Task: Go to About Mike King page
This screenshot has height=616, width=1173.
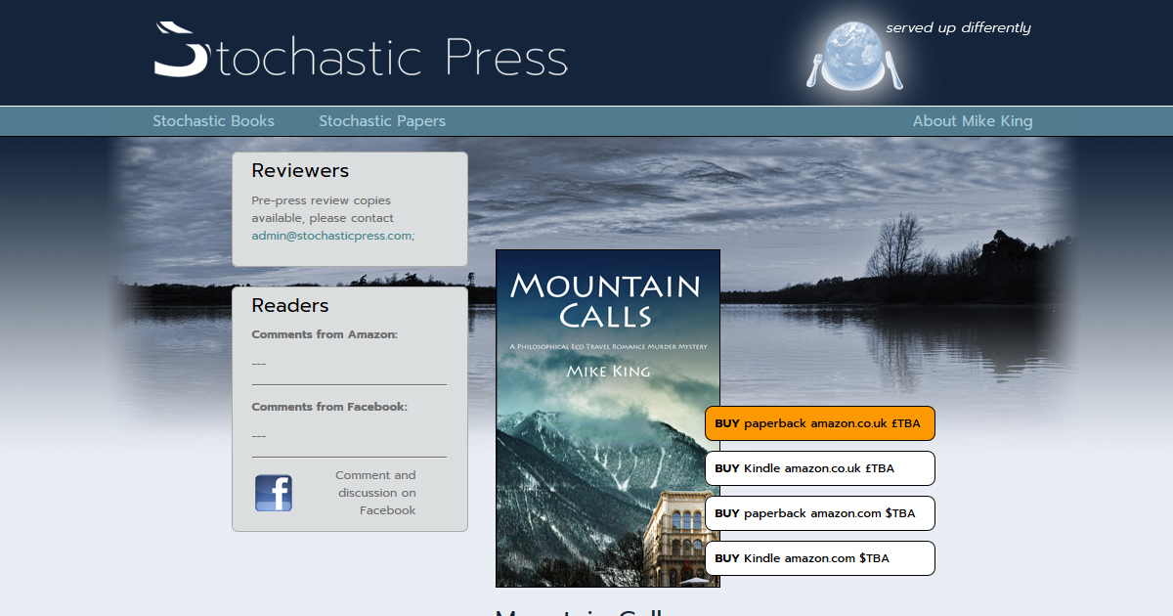Action: click(x=972, y=121)
